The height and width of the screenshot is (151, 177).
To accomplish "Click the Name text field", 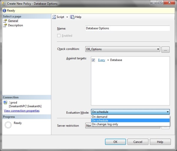I will click(x=127, y=29).
